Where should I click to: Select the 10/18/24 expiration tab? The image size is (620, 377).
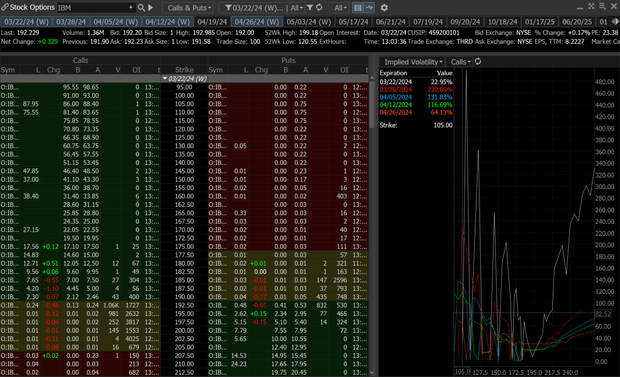(x=503, y=22)
